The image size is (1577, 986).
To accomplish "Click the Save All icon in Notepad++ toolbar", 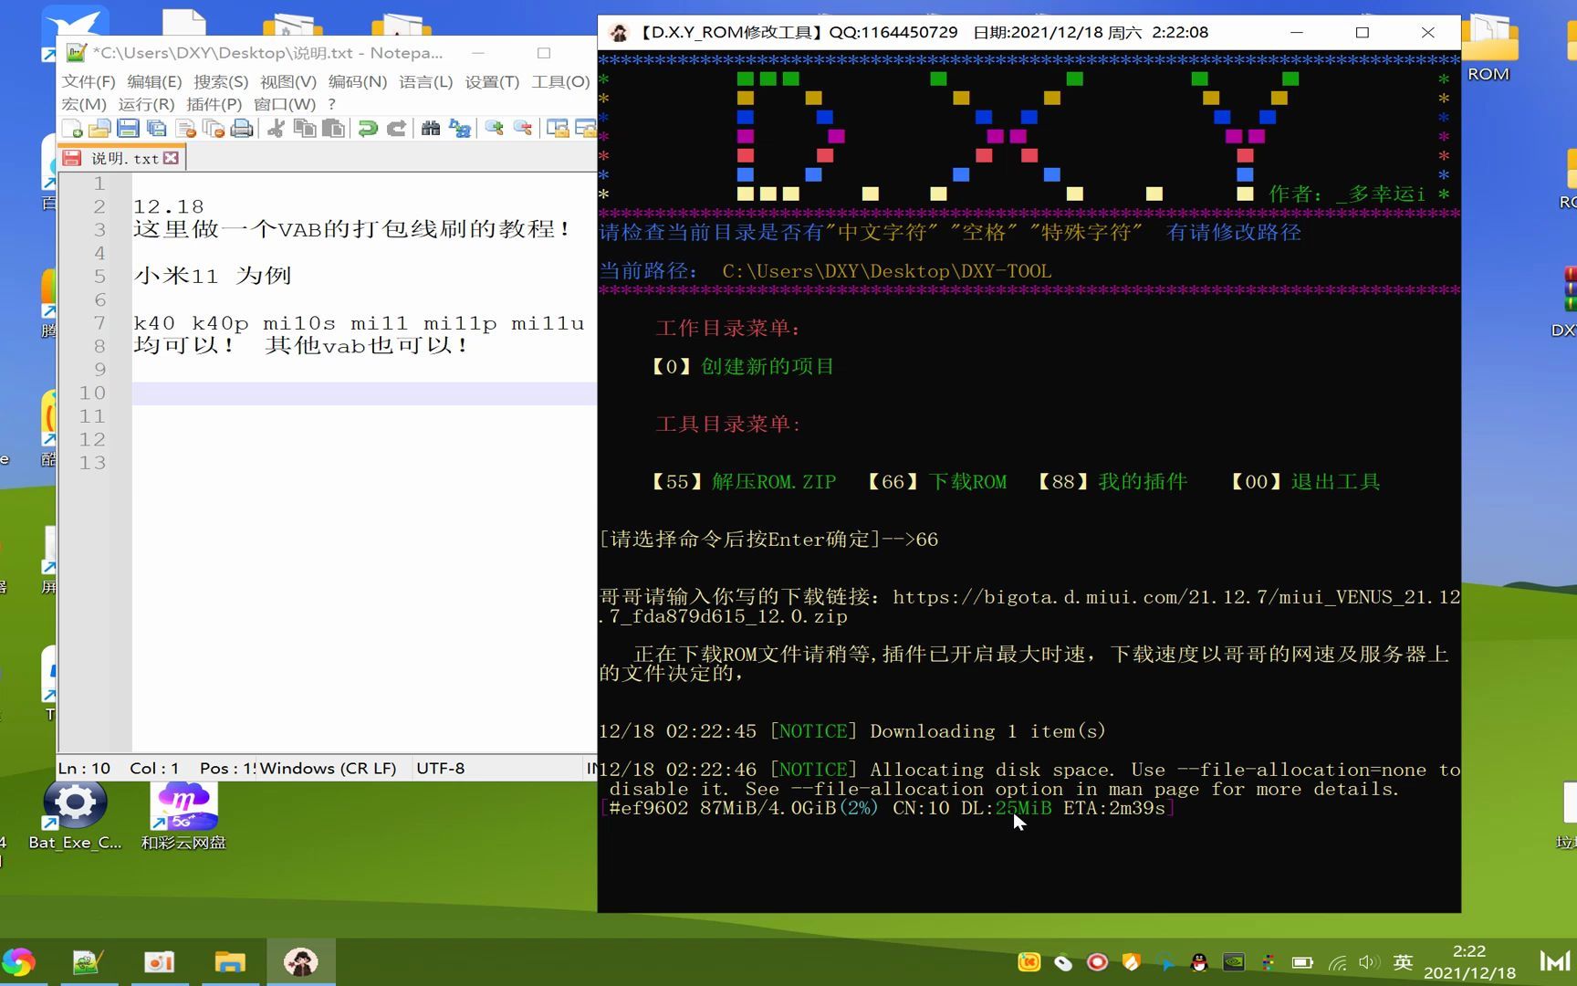I will 157,129.
